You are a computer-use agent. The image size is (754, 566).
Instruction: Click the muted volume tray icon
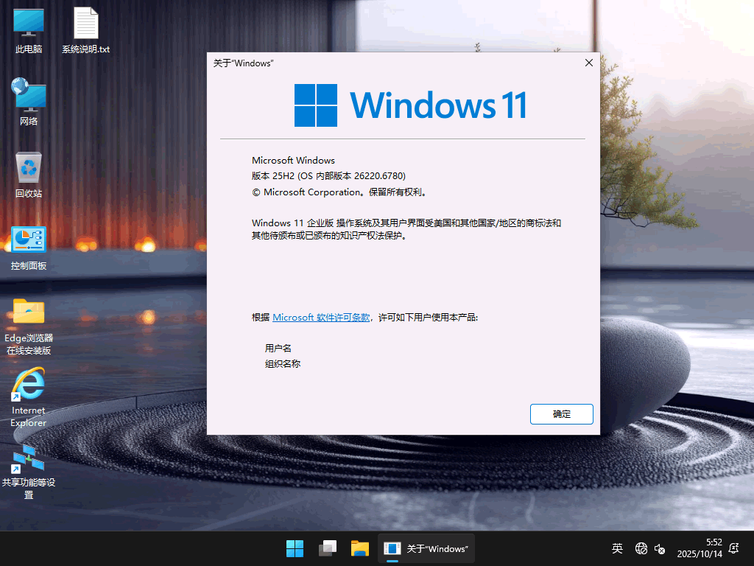pyautogui.click(x=660, y=548)
